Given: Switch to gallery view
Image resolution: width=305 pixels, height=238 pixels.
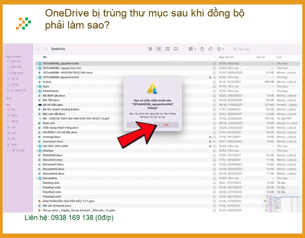Looking at the screenshot, I should [x=176, y=49].
